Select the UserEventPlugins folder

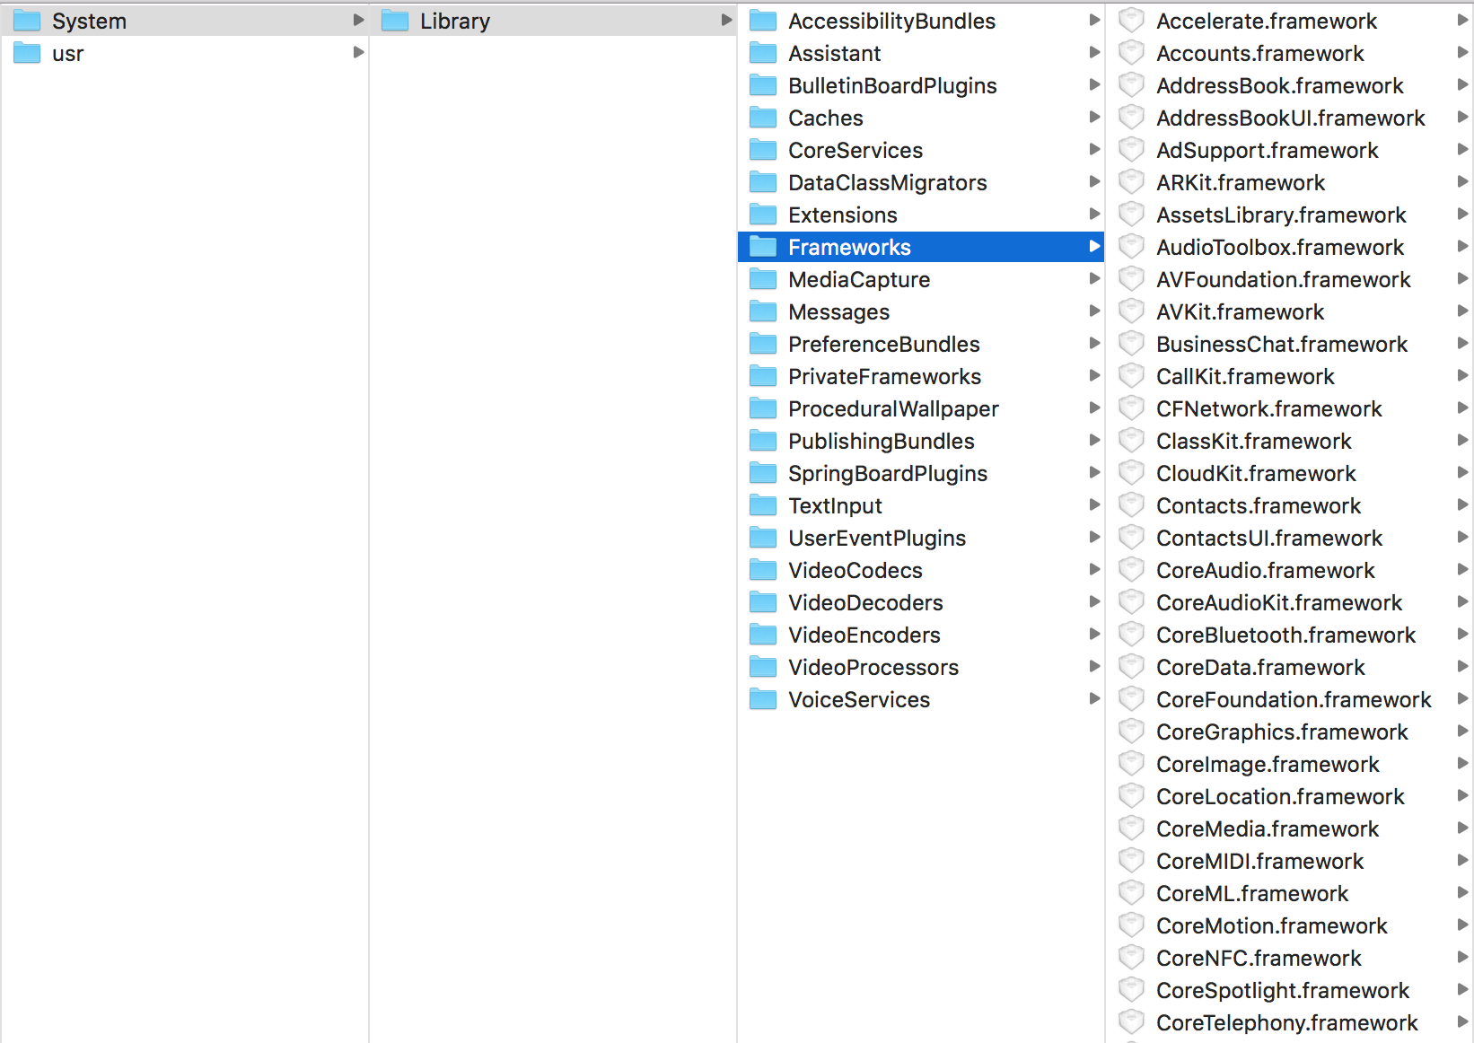coord(921,538)
